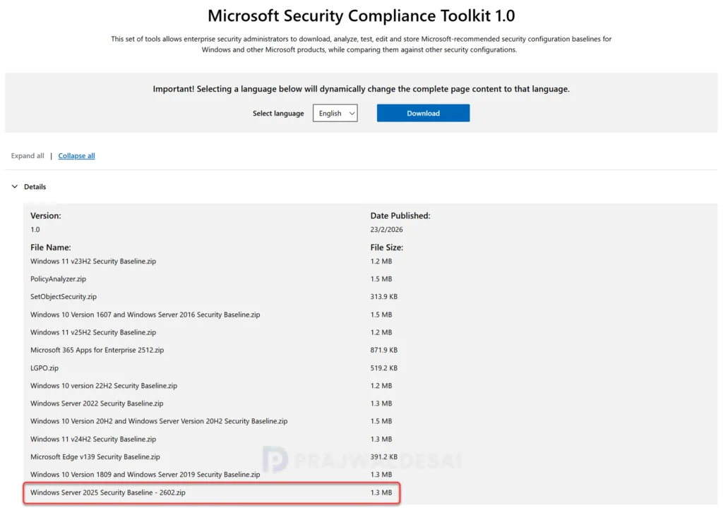Click the 519.2 KB file size value
The width and height of the screenshot is (723, 510).
click(x=383, y=368)
